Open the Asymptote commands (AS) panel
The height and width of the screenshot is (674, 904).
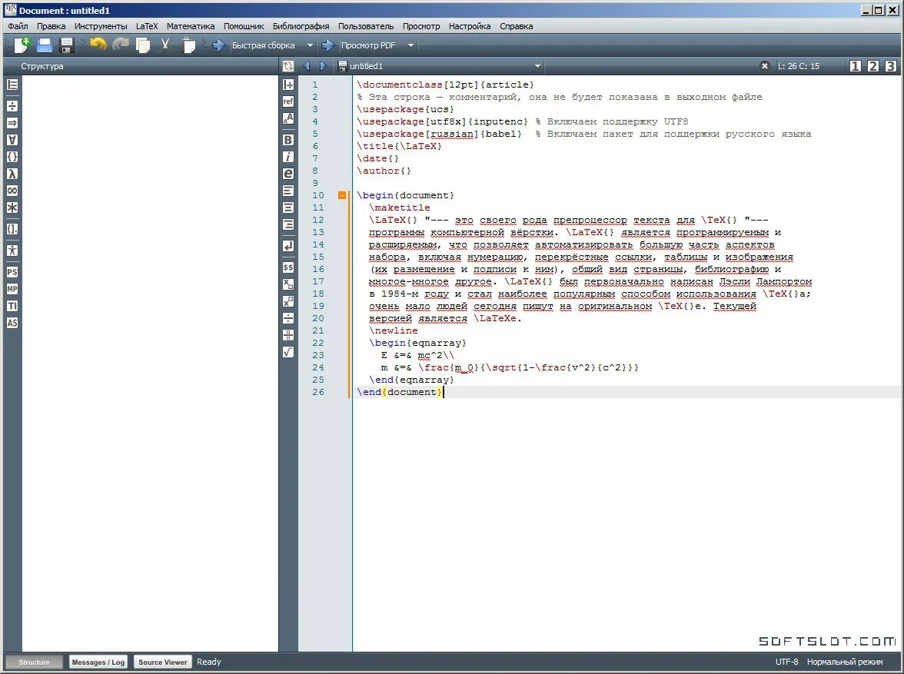click(x=12, y=323)
